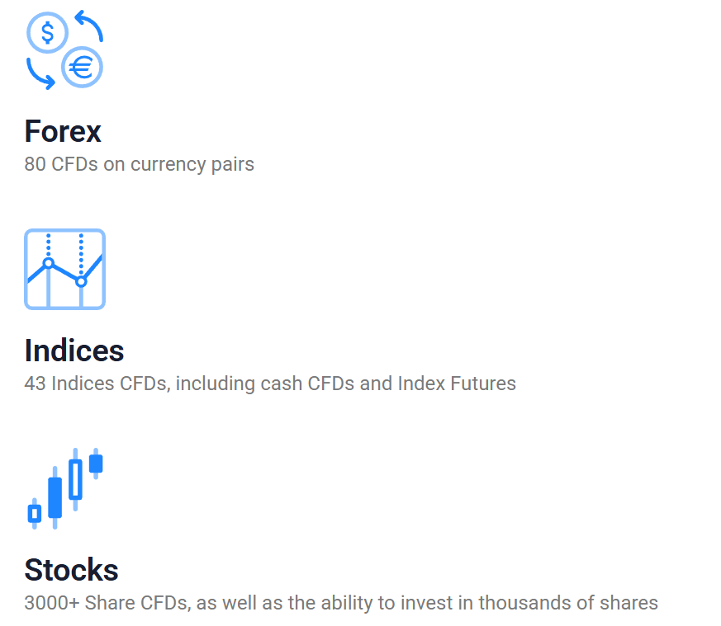This screenshot has width=721, height=626.
Task: Open the Indices line chart icon
Action: click(64, 269)
